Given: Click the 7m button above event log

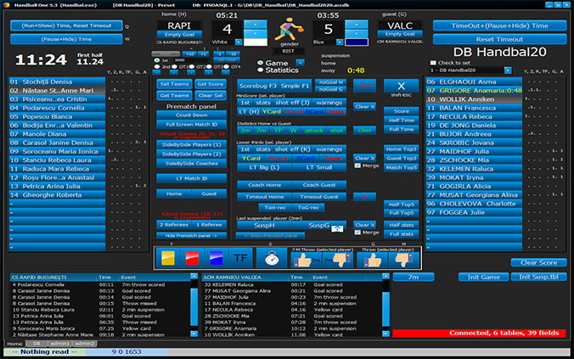Looking at the screenshot, I should pyautogui.click(x=414, y=277).
